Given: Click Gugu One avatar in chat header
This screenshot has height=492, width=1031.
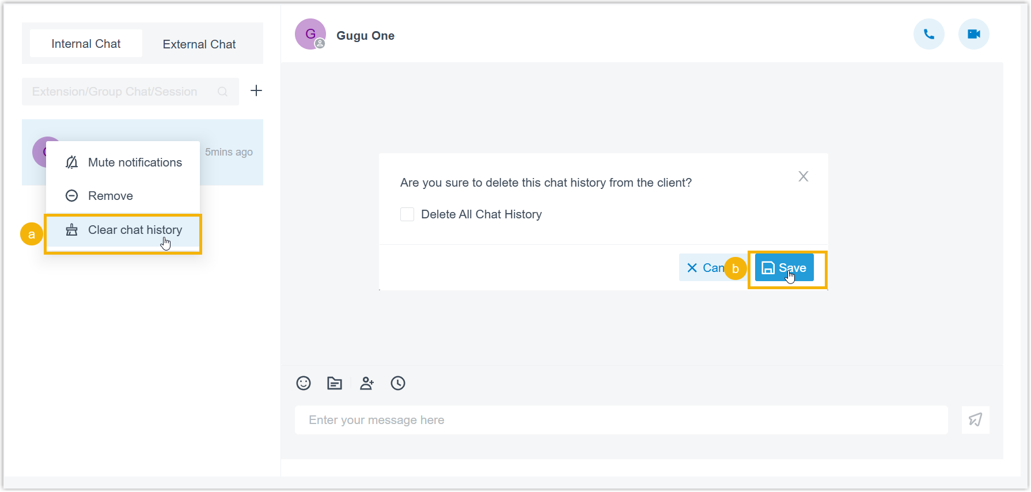Looking at the screenshot, I should [310, 35].
